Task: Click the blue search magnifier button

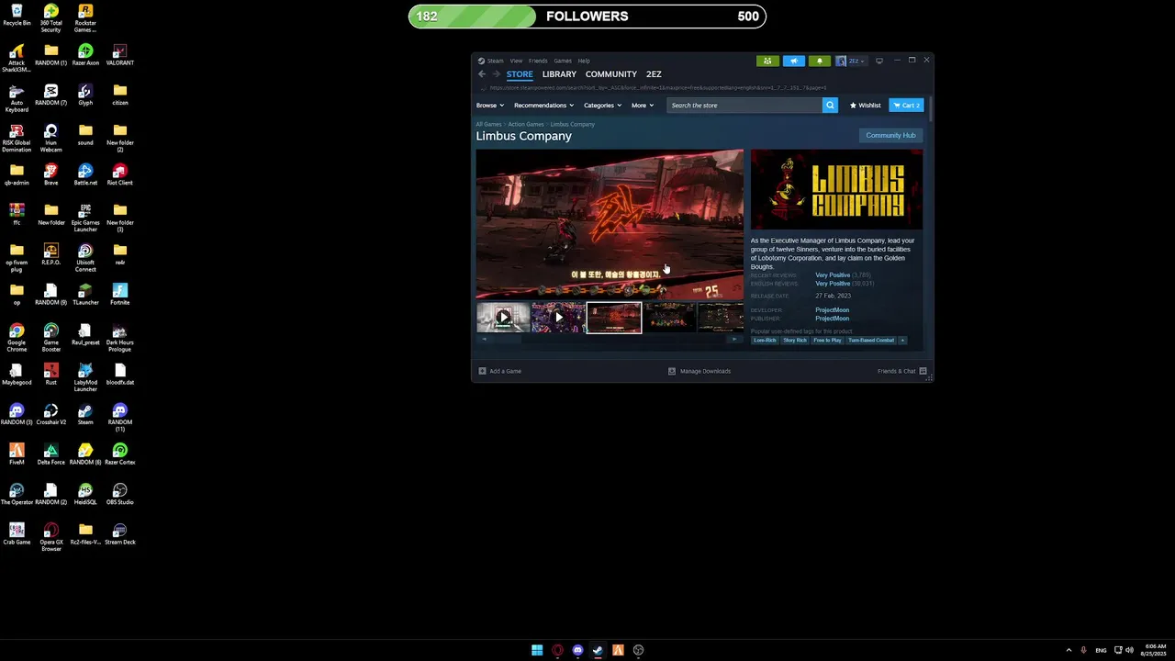Action: coord(830,106)
